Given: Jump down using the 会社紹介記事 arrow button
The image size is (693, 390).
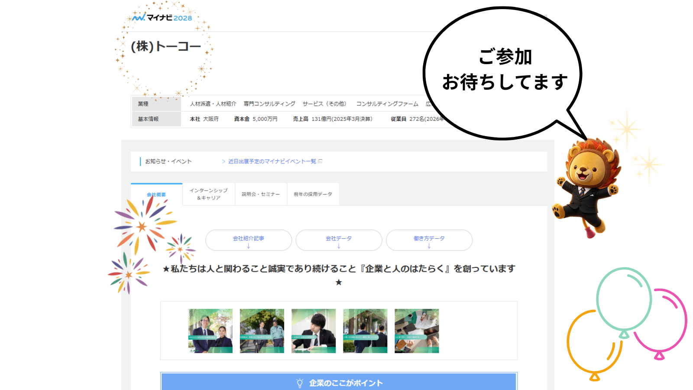Looking at the screenshot, I should (x=248, y=240).
